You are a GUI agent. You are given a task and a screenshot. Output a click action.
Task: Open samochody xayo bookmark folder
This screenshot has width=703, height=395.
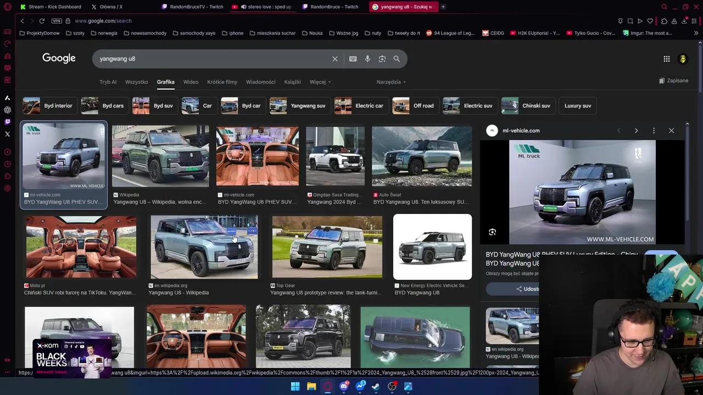[x=194, y=33]
